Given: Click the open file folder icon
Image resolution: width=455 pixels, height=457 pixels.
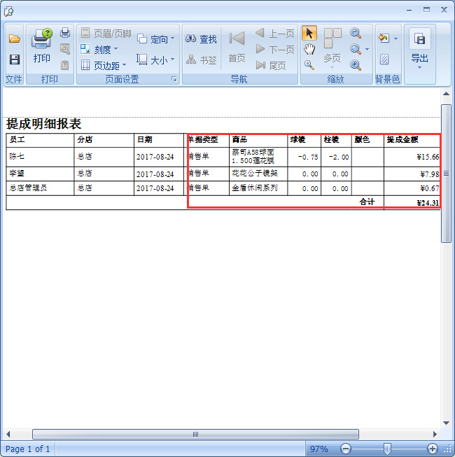Looking at the screenshot, I should (14, 39).
